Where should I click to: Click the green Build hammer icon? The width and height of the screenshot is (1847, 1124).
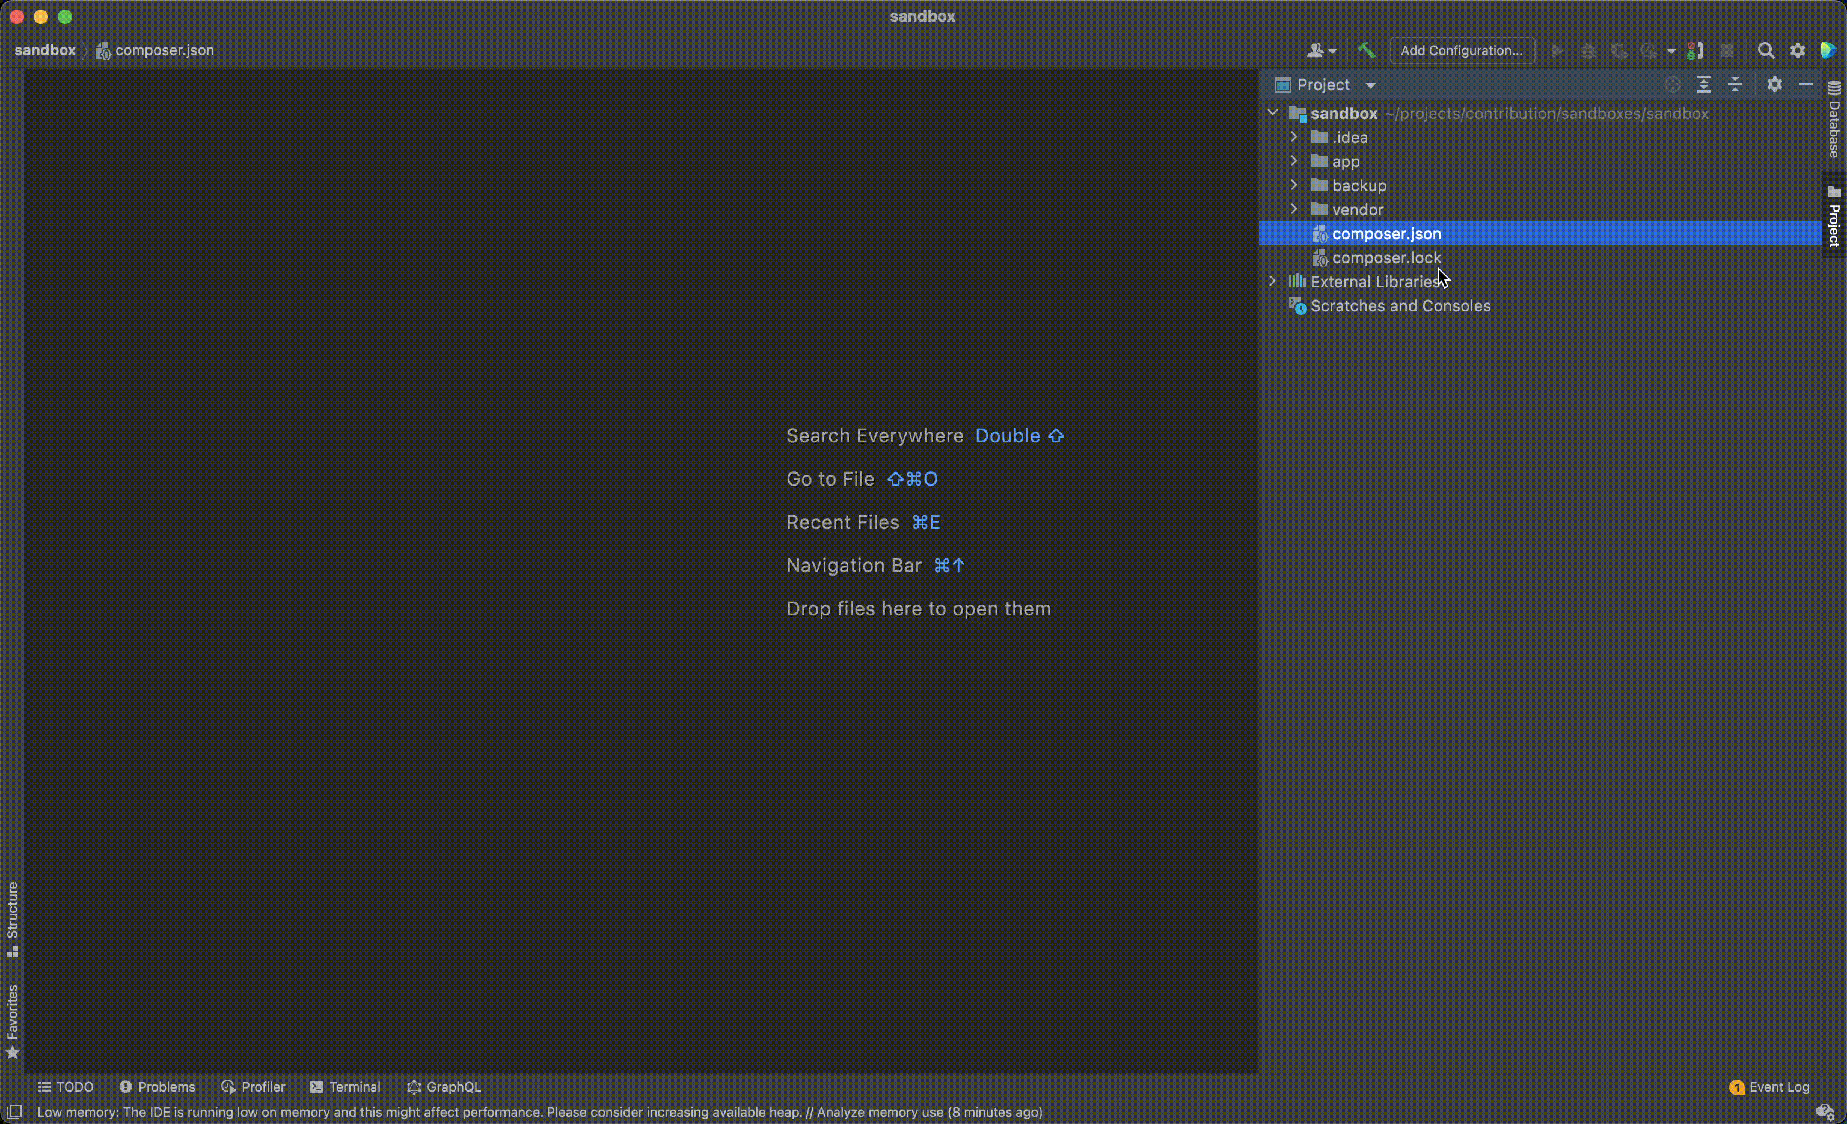[1366, 50]
